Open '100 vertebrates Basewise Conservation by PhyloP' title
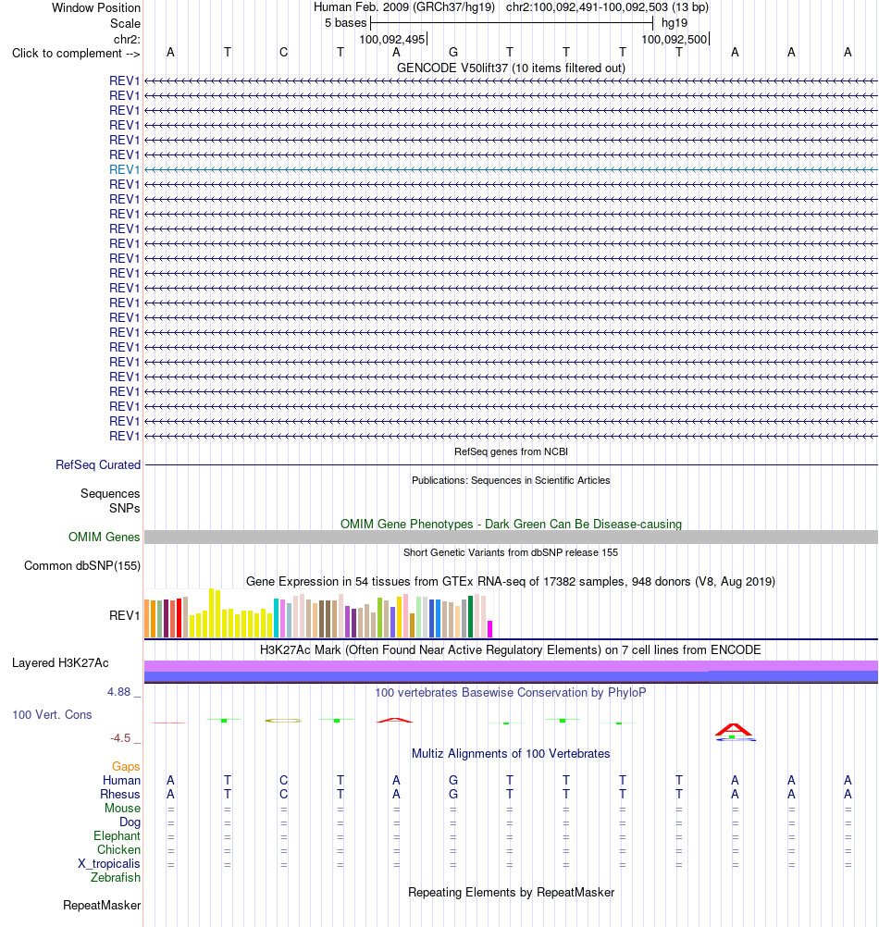 point(511,692)
